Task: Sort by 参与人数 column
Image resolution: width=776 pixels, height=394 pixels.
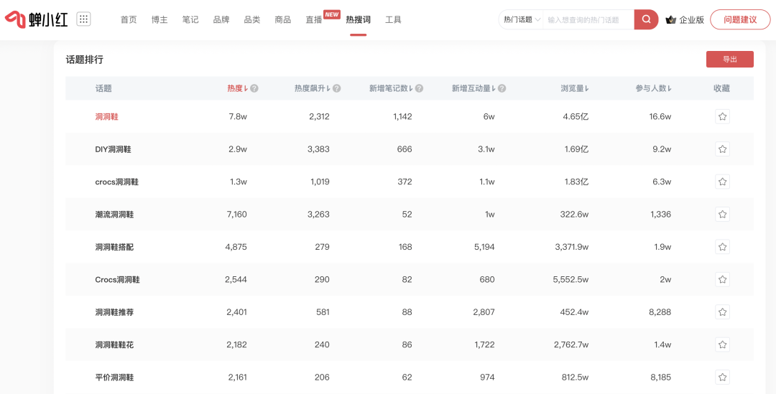Action: [x=653, y=88]
